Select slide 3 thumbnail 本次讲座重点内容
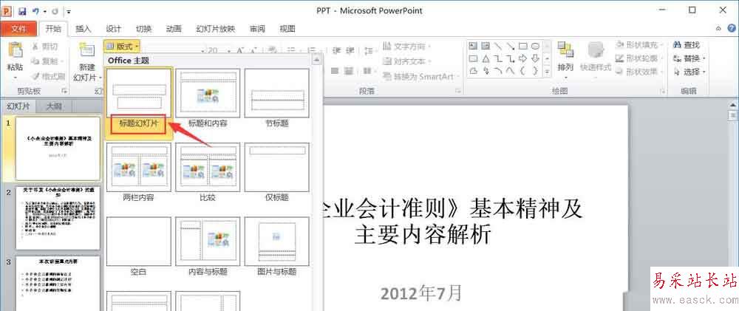The image size is (739, 311). tap(58, 283)
